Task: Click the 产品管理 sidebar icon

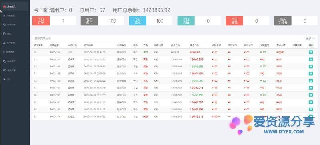Action: 4,16
